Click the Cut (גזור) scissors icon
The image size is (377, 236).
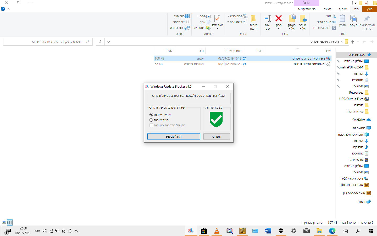tap(334, 16)
